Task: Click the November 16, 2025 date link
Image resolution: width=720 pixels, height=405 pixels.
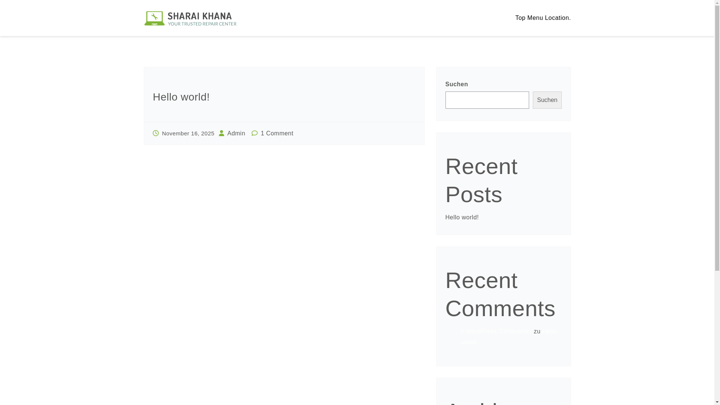Action: point(188,133)
